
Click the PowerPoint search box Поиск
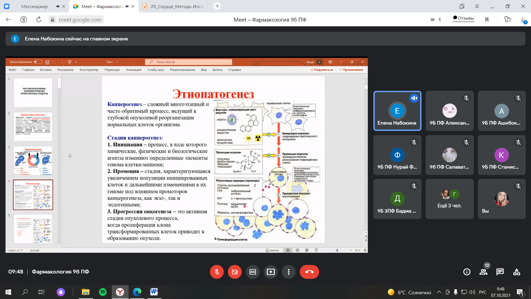coord(189,62)
